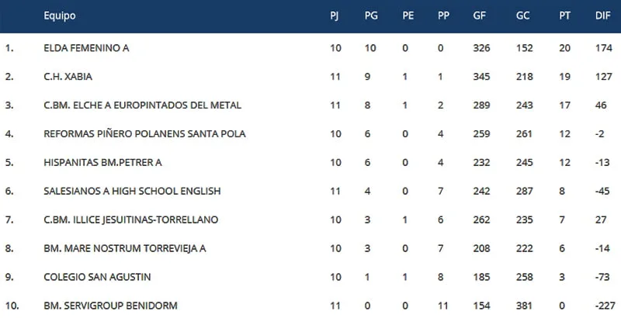Click the DIF column header

pos(602,16)
